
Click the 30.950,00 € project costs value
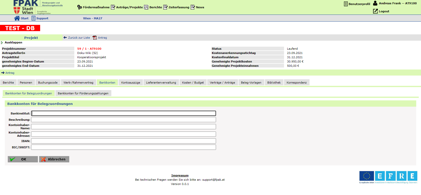(x=295, y=61)
